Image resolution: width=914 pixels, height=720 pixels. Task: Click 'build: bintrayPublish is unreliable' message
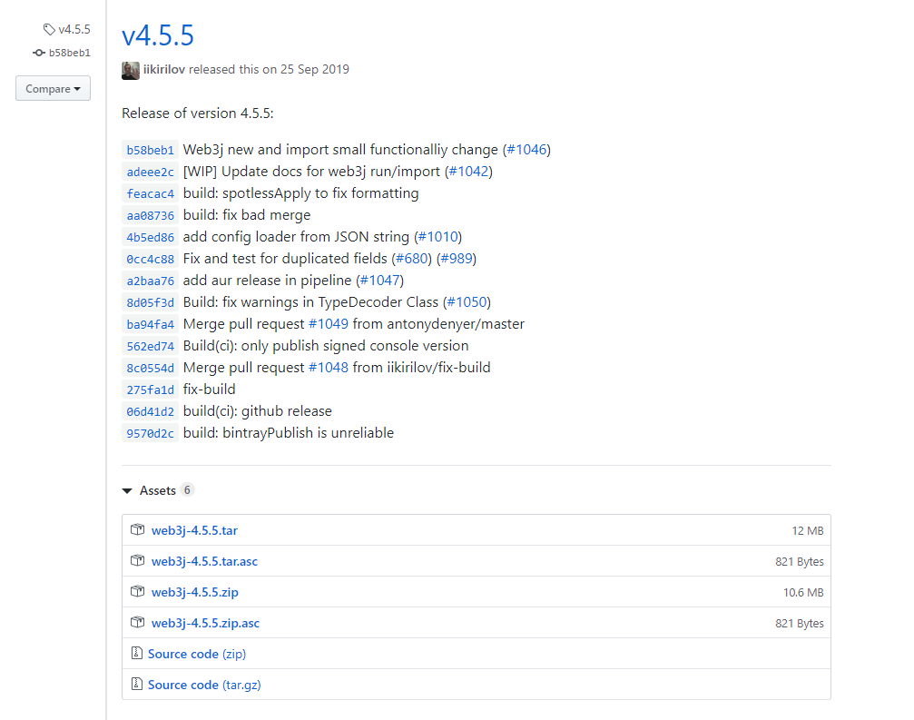(289, 433)
